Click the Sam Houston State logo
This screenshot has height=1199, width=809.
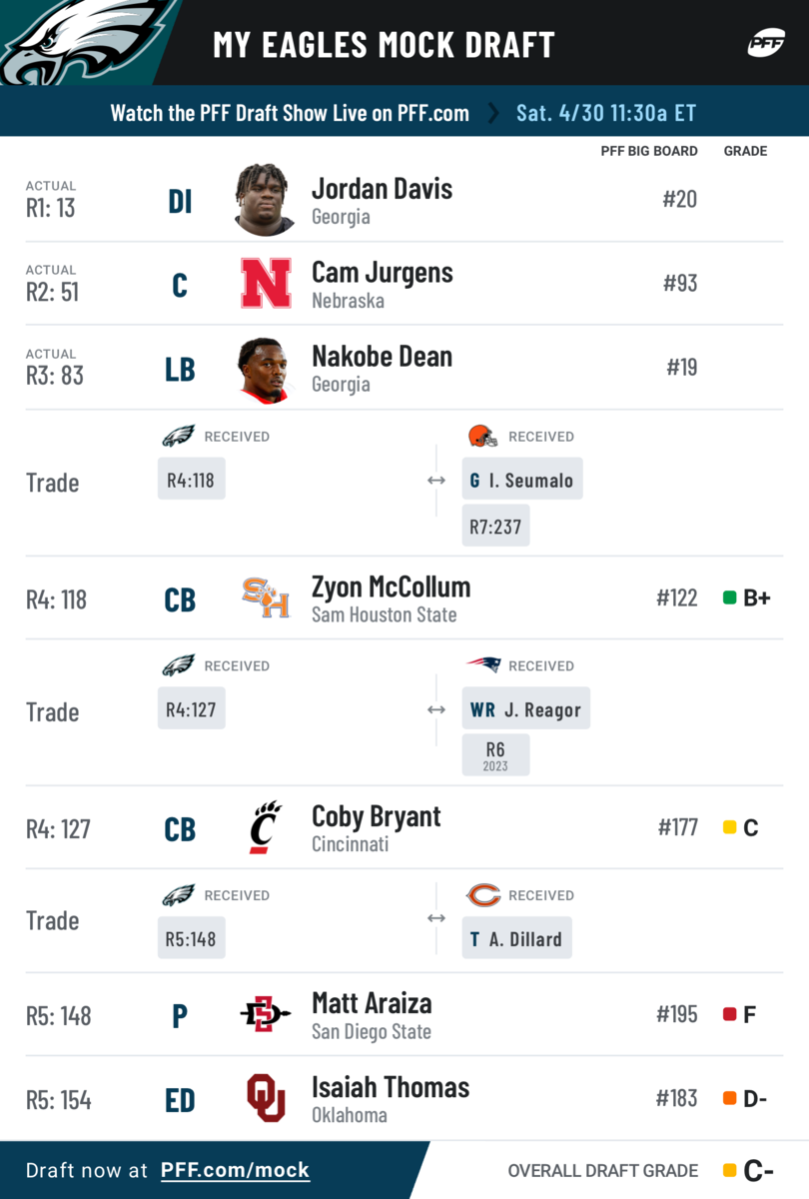(266, 599)
